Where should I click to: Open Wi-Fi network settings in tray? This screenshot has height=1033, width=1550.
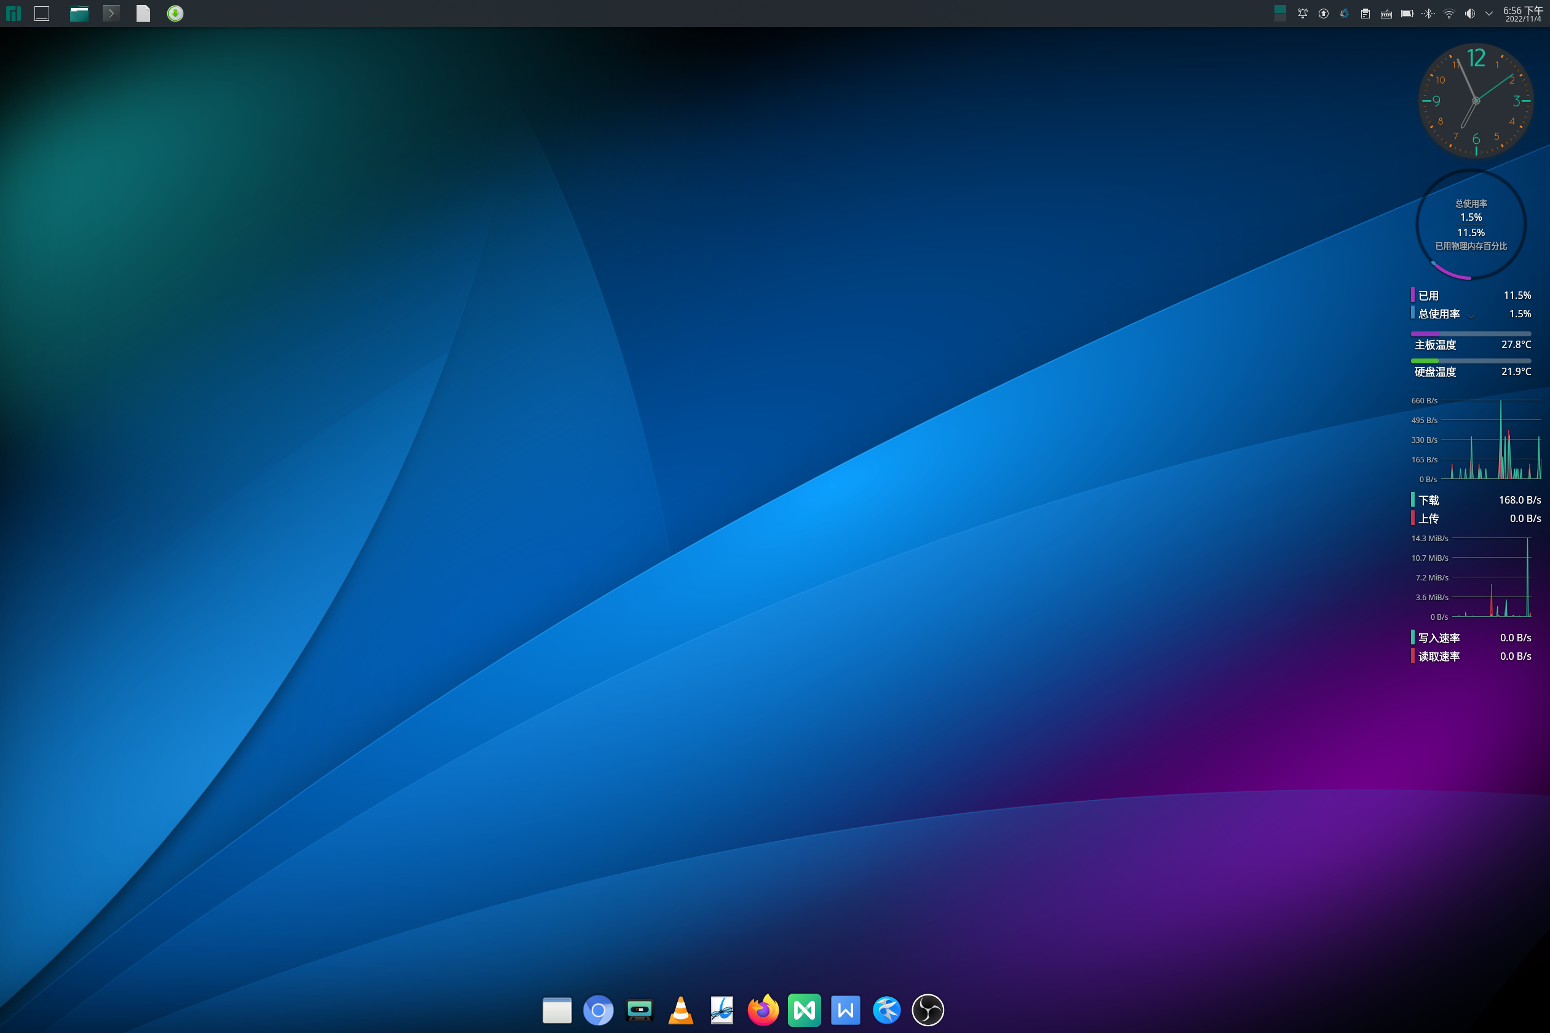1449,13
